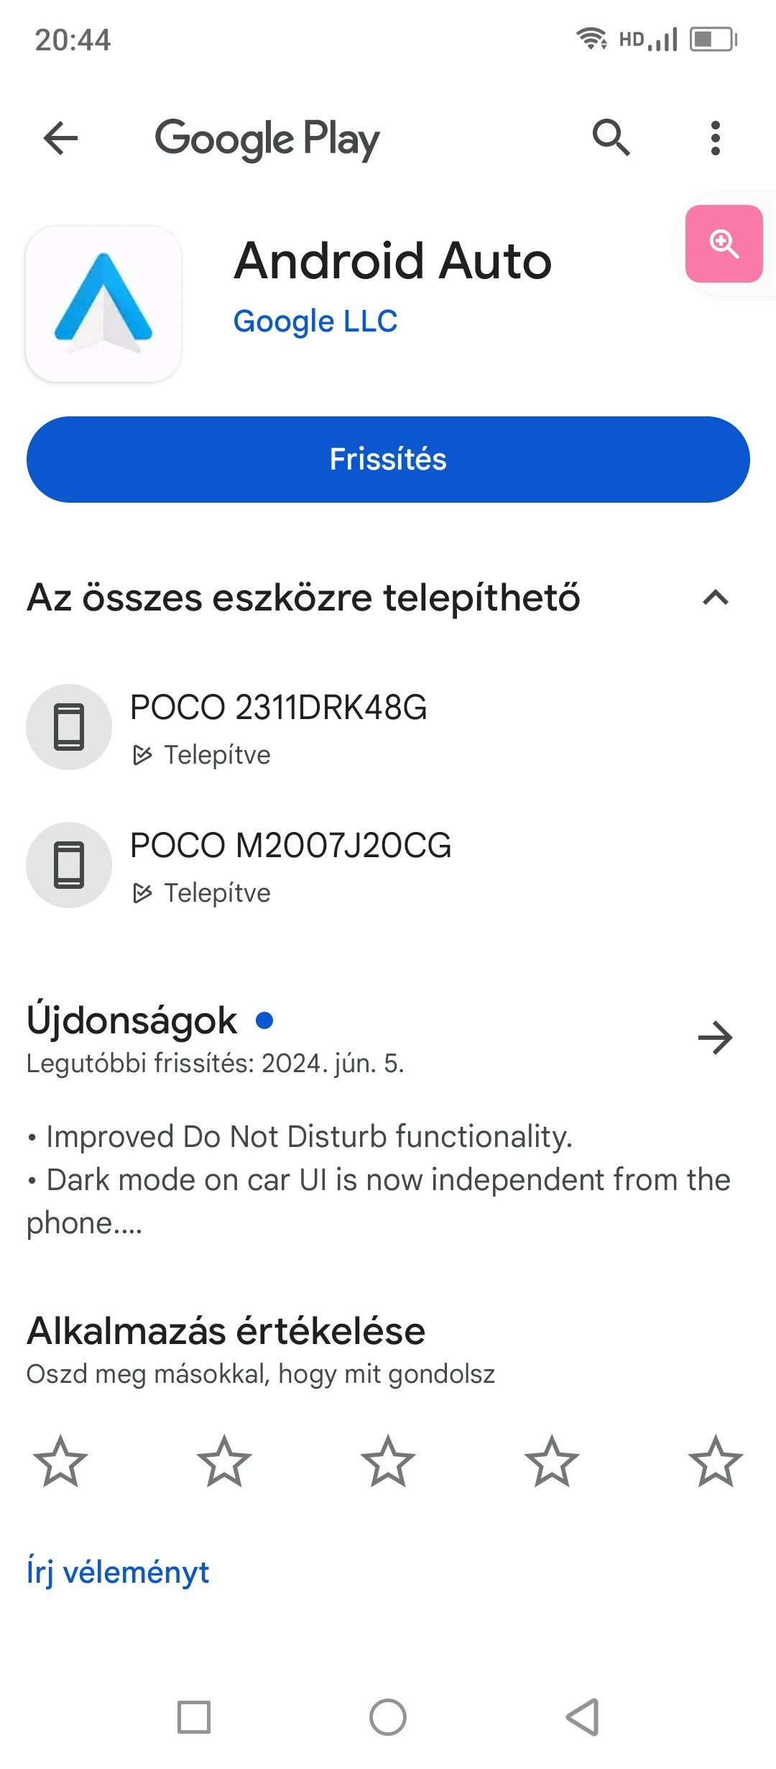Rate the app two stars
This screenshot has height=1769, width=776.
click(x=224, y=1461)
